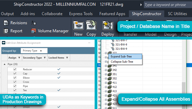This screenshot has height=109, width=192.
Task: Click the Deploy project icon
Action: pos(108,25)
